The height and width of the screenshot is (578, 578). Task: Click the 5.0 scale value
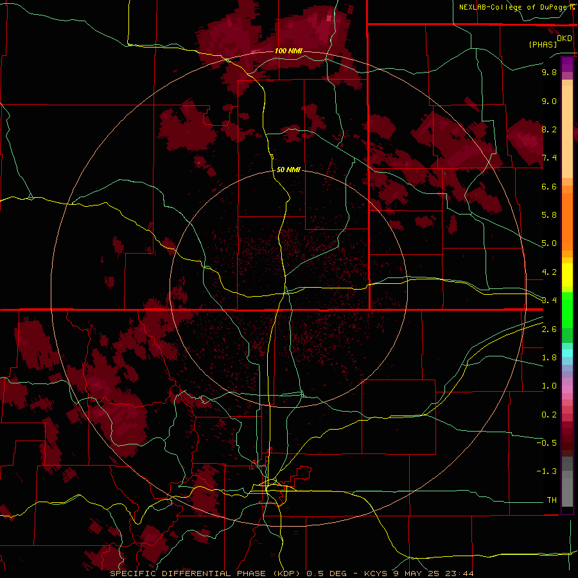click(x=549, y=243)
